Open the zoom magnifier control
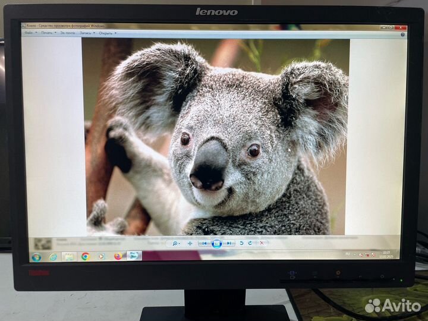Screen dimensions: 428x321 point(176,243)
